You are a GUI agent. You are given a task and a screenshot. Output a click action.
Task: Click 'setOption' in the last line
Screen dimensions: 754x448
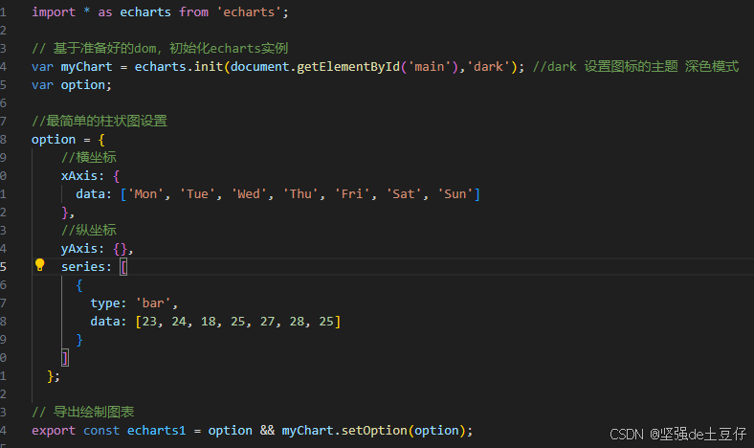(374, 431)
